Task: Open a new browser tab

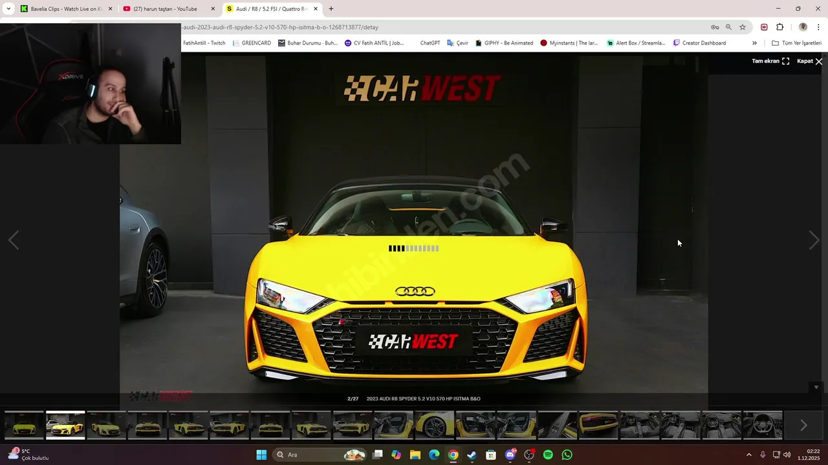Action: [331, 9]
